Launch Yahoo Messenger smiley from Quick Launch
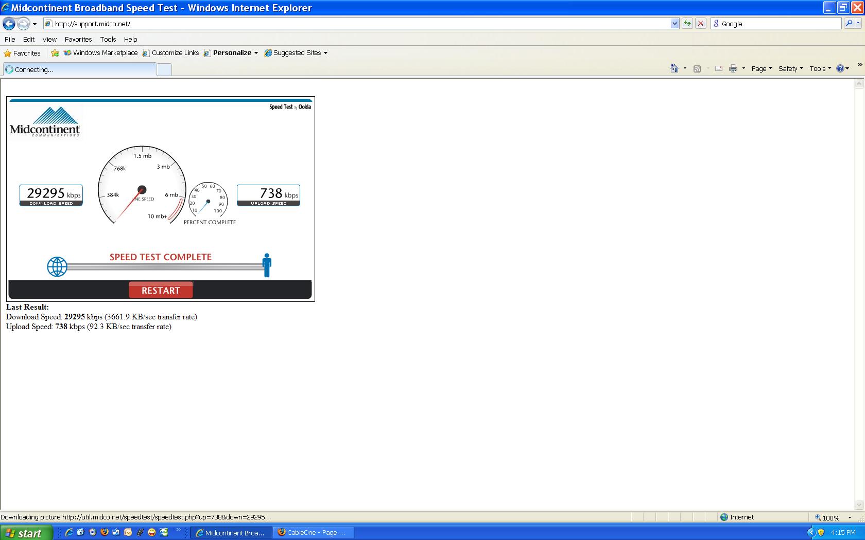The image size is (865, 540). [151, 532]
